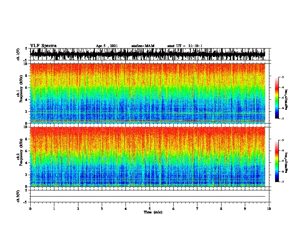Click the "-7" label below the lower color bar
Image resolution: width=303 pixels, height=234 pixels.
pos(282,182)
